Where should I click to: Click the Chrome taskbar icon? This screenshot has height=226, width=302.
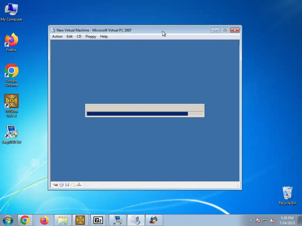click(x=25, y=220)
